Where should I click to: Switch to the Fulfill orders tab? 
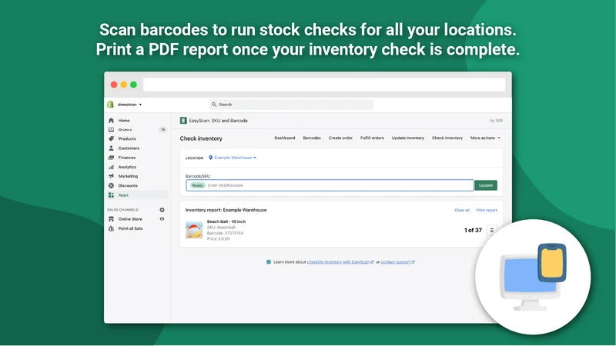pyautogui.click(x=372, y=138)
